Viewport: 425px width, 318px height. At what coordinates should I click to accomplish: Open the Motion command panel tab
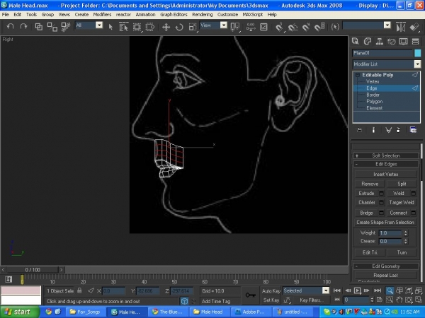[x=392, y=41]
